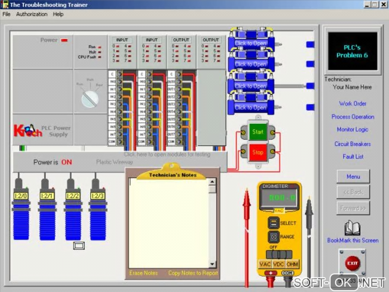The image size is (389, 292).
Task: Set the digimeter to VAC
Action: (265, 264)
